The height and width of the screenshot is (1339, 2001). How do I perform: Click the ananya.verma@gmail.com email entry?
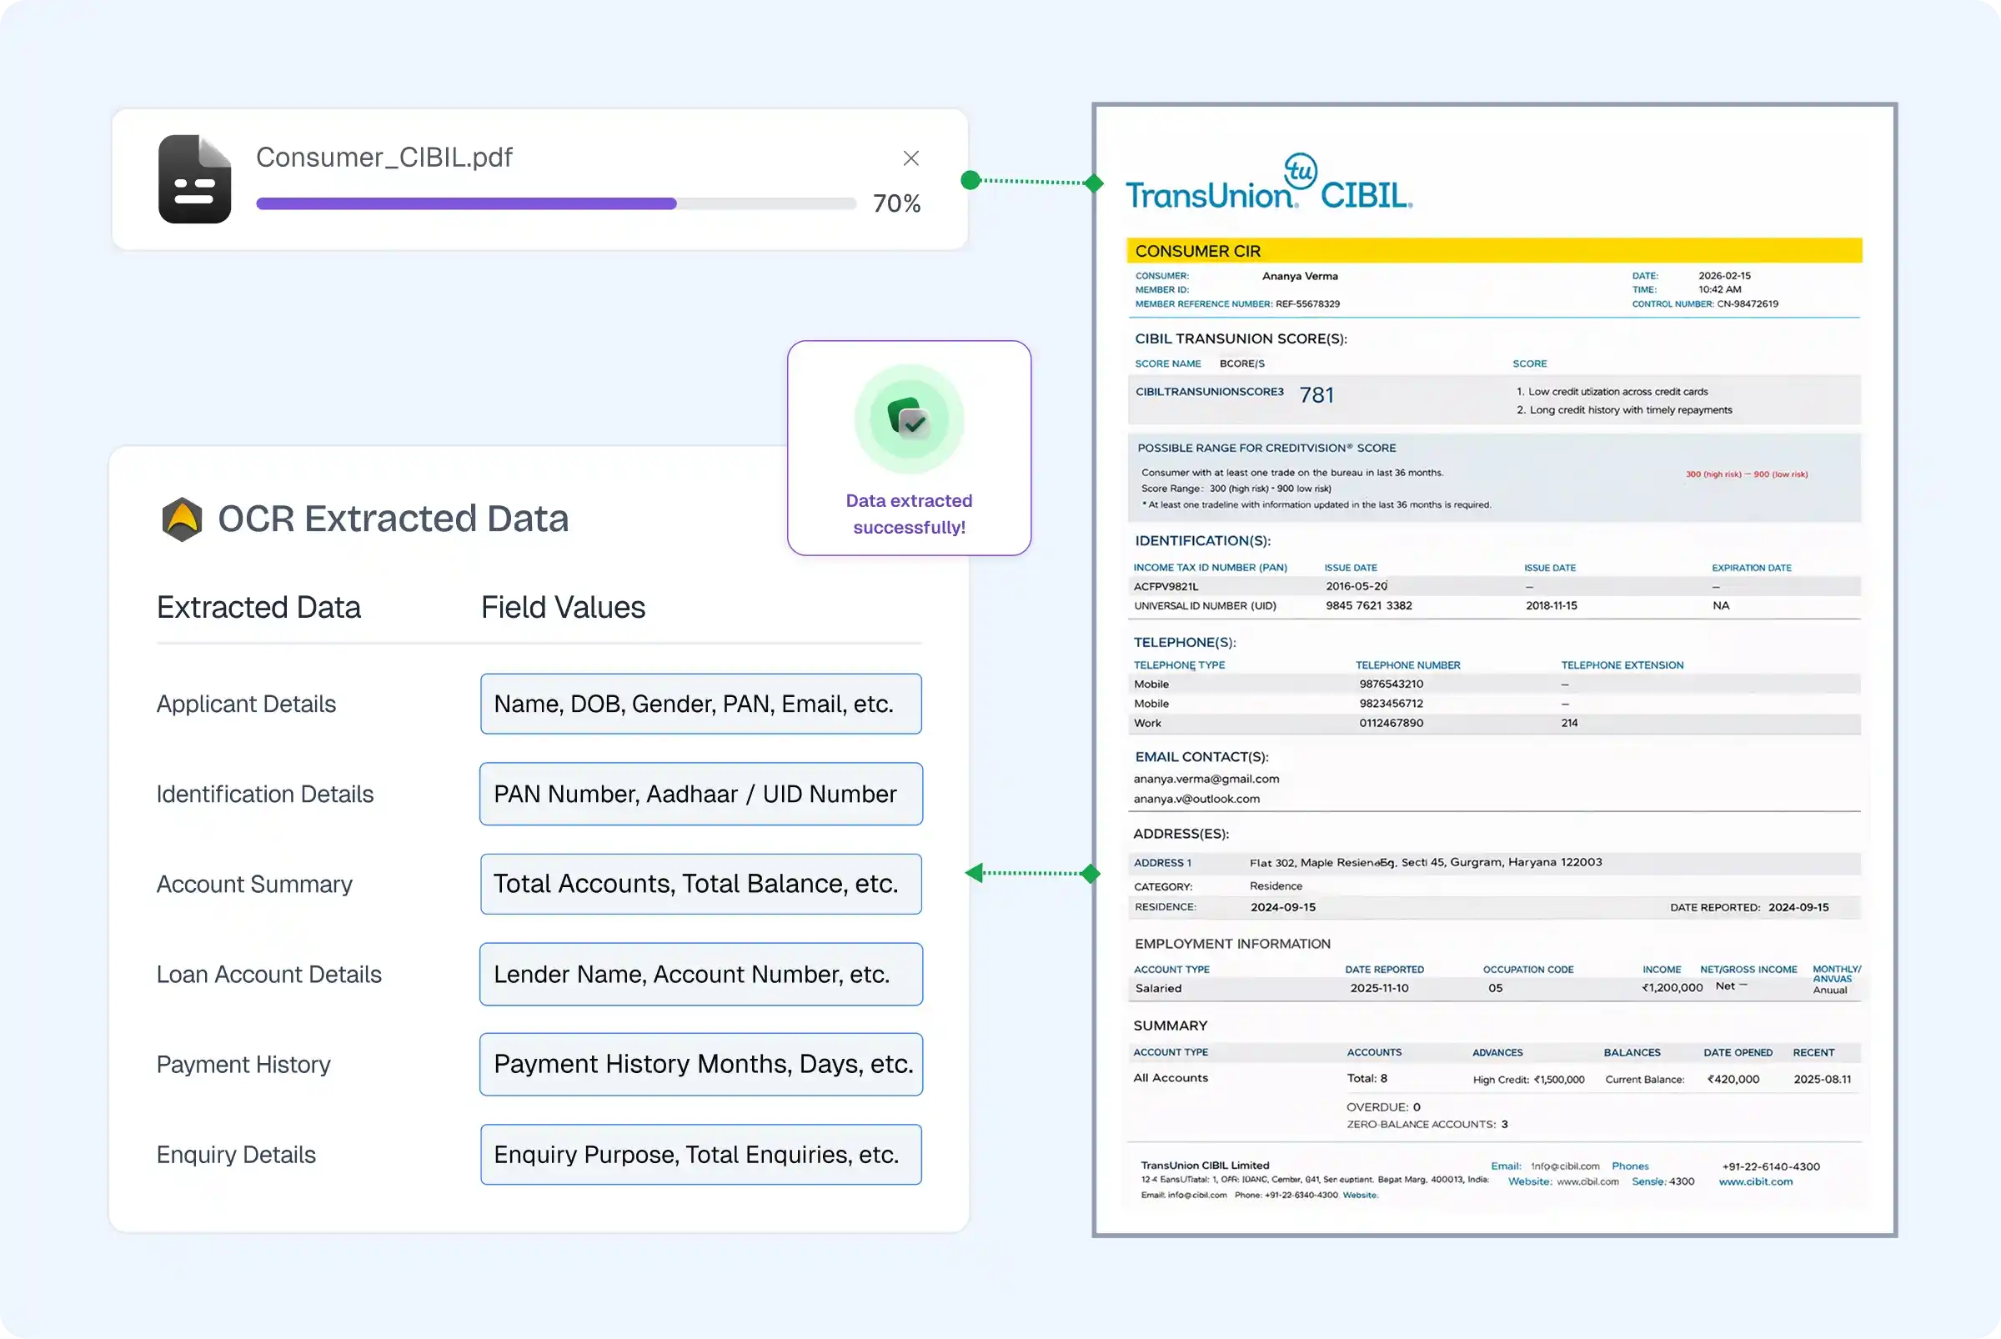[1206, 778]
